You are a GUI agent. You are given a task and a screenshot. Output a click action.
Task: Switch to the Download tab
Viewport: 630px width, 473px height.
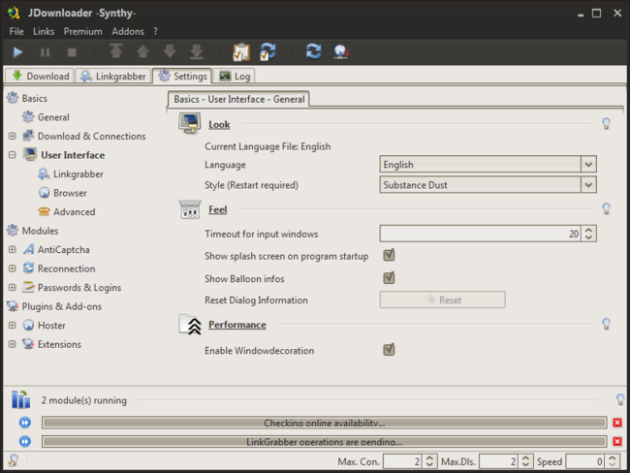pos(40,76)
